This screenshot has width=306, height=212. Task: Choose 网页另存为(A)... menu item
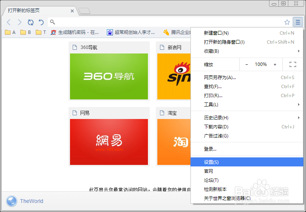247,78
